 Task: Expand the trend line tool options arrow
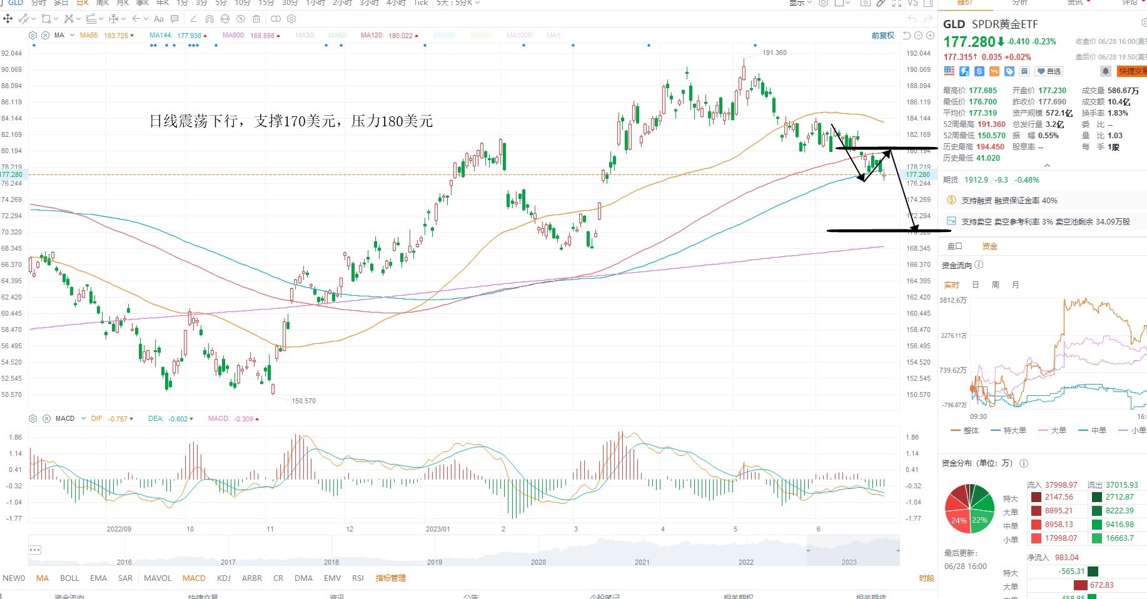pos(33,19)
